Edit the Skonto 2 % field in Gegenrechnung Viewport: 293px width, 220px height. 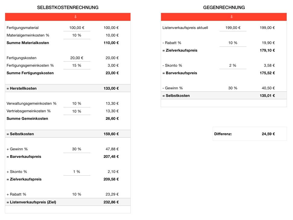pos(233,65)
